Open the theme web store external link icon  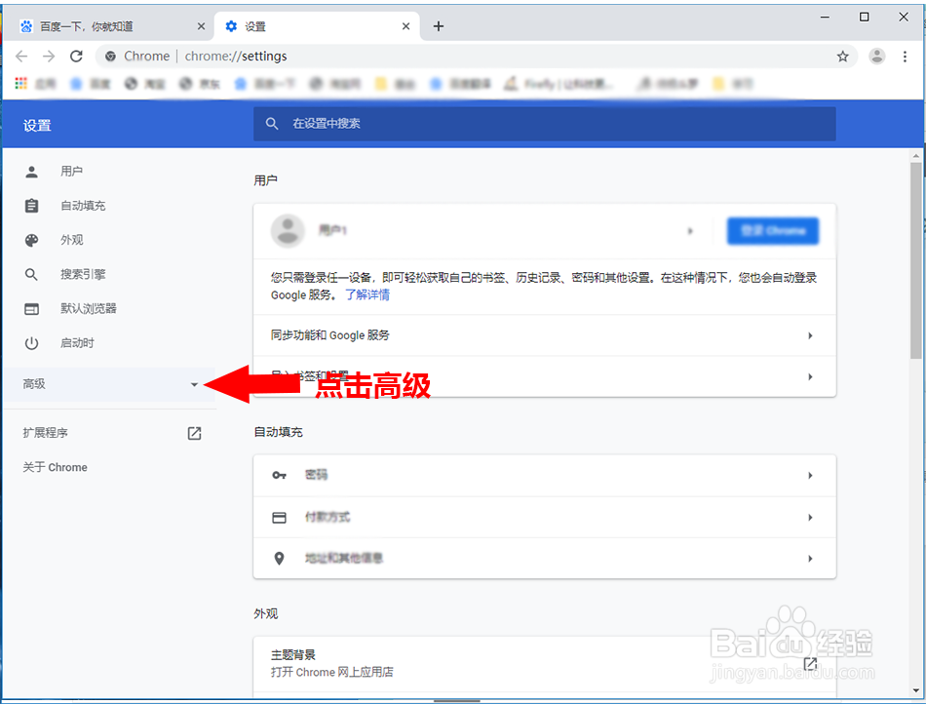tap(810, 664)
